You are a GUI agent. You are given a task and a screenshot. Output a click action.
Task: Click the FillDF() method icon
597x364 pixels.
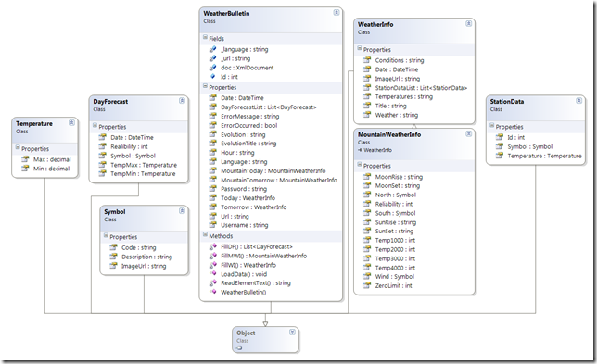(x=213, y=246)
